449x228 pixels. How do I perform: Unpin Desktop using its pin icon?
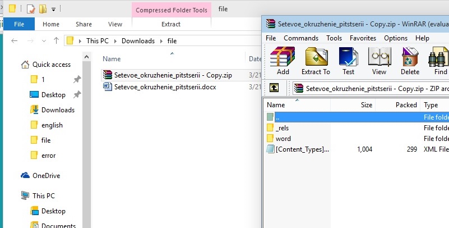(77, 95)
